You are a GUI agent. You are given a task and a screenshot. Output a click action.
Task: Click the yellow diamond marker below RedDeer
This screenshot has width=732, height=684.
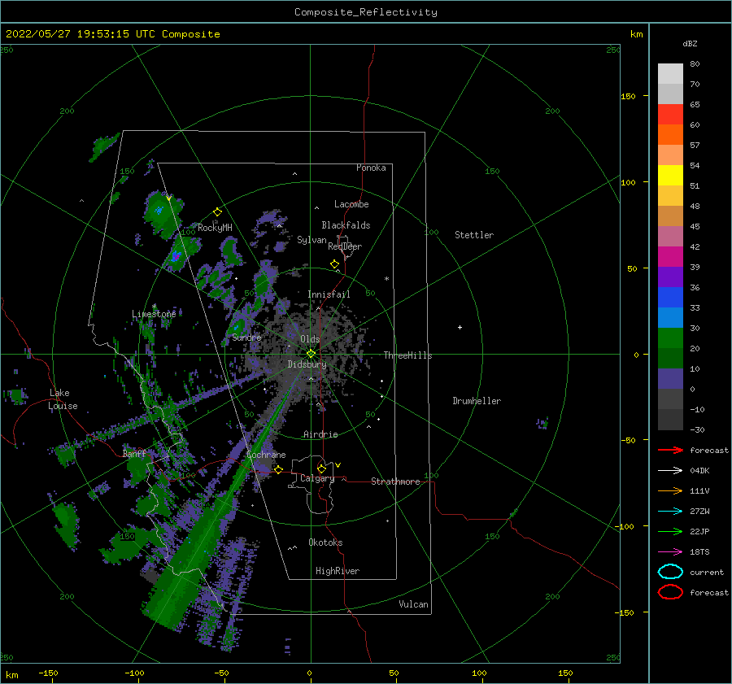334,264
